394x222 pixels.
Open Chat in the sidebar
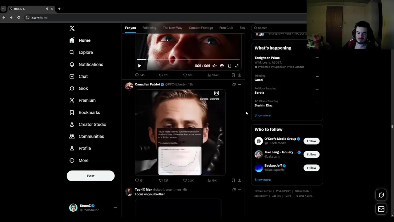pyautogui.click(x=78, y=76)
